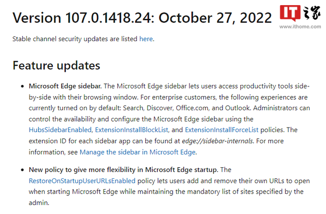The image size is (326, 214).
Task: Click the bold 'Microsoft Edge sidebar.' title
Action: click(65, 86)
